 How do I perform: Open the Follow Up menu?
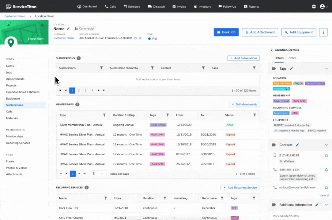point(227,6)
